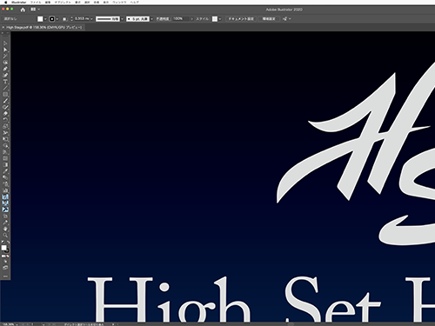This screenshot has width=435, height=326.
Task: Toggle color/gradient/none mode buttons
Action: [5, 256]
